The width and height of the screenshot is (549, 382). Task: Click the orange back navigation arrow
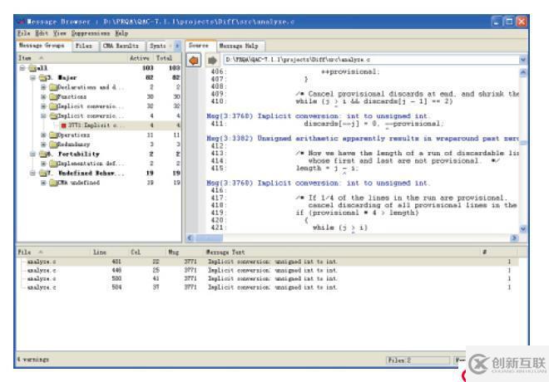(194, 60)
